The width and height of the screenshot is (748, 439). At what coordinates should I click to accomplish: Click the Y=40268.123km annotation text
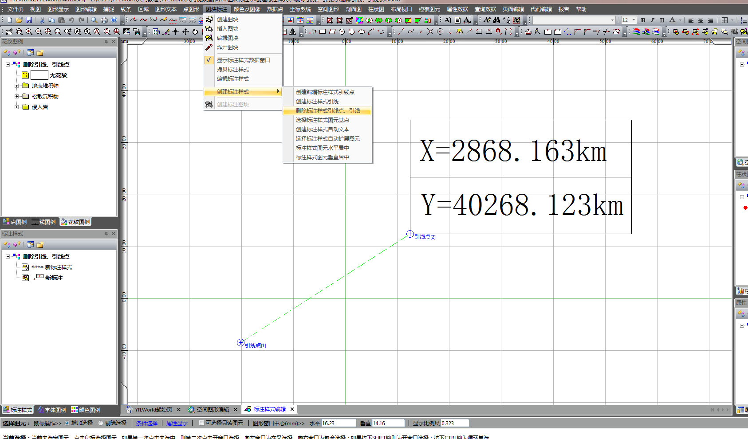522,205
